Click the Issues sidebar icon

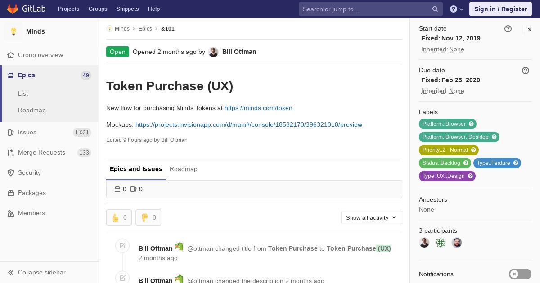(11, 133)
